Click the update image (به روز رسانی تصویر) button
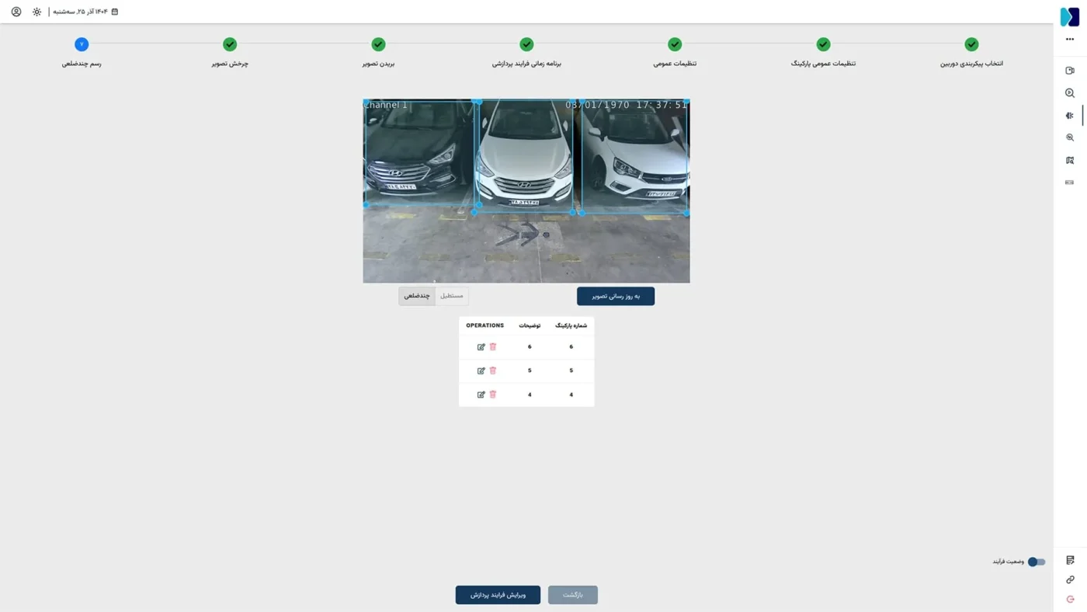Screen dimensions: 1087x612 click(x=615, y=296)
